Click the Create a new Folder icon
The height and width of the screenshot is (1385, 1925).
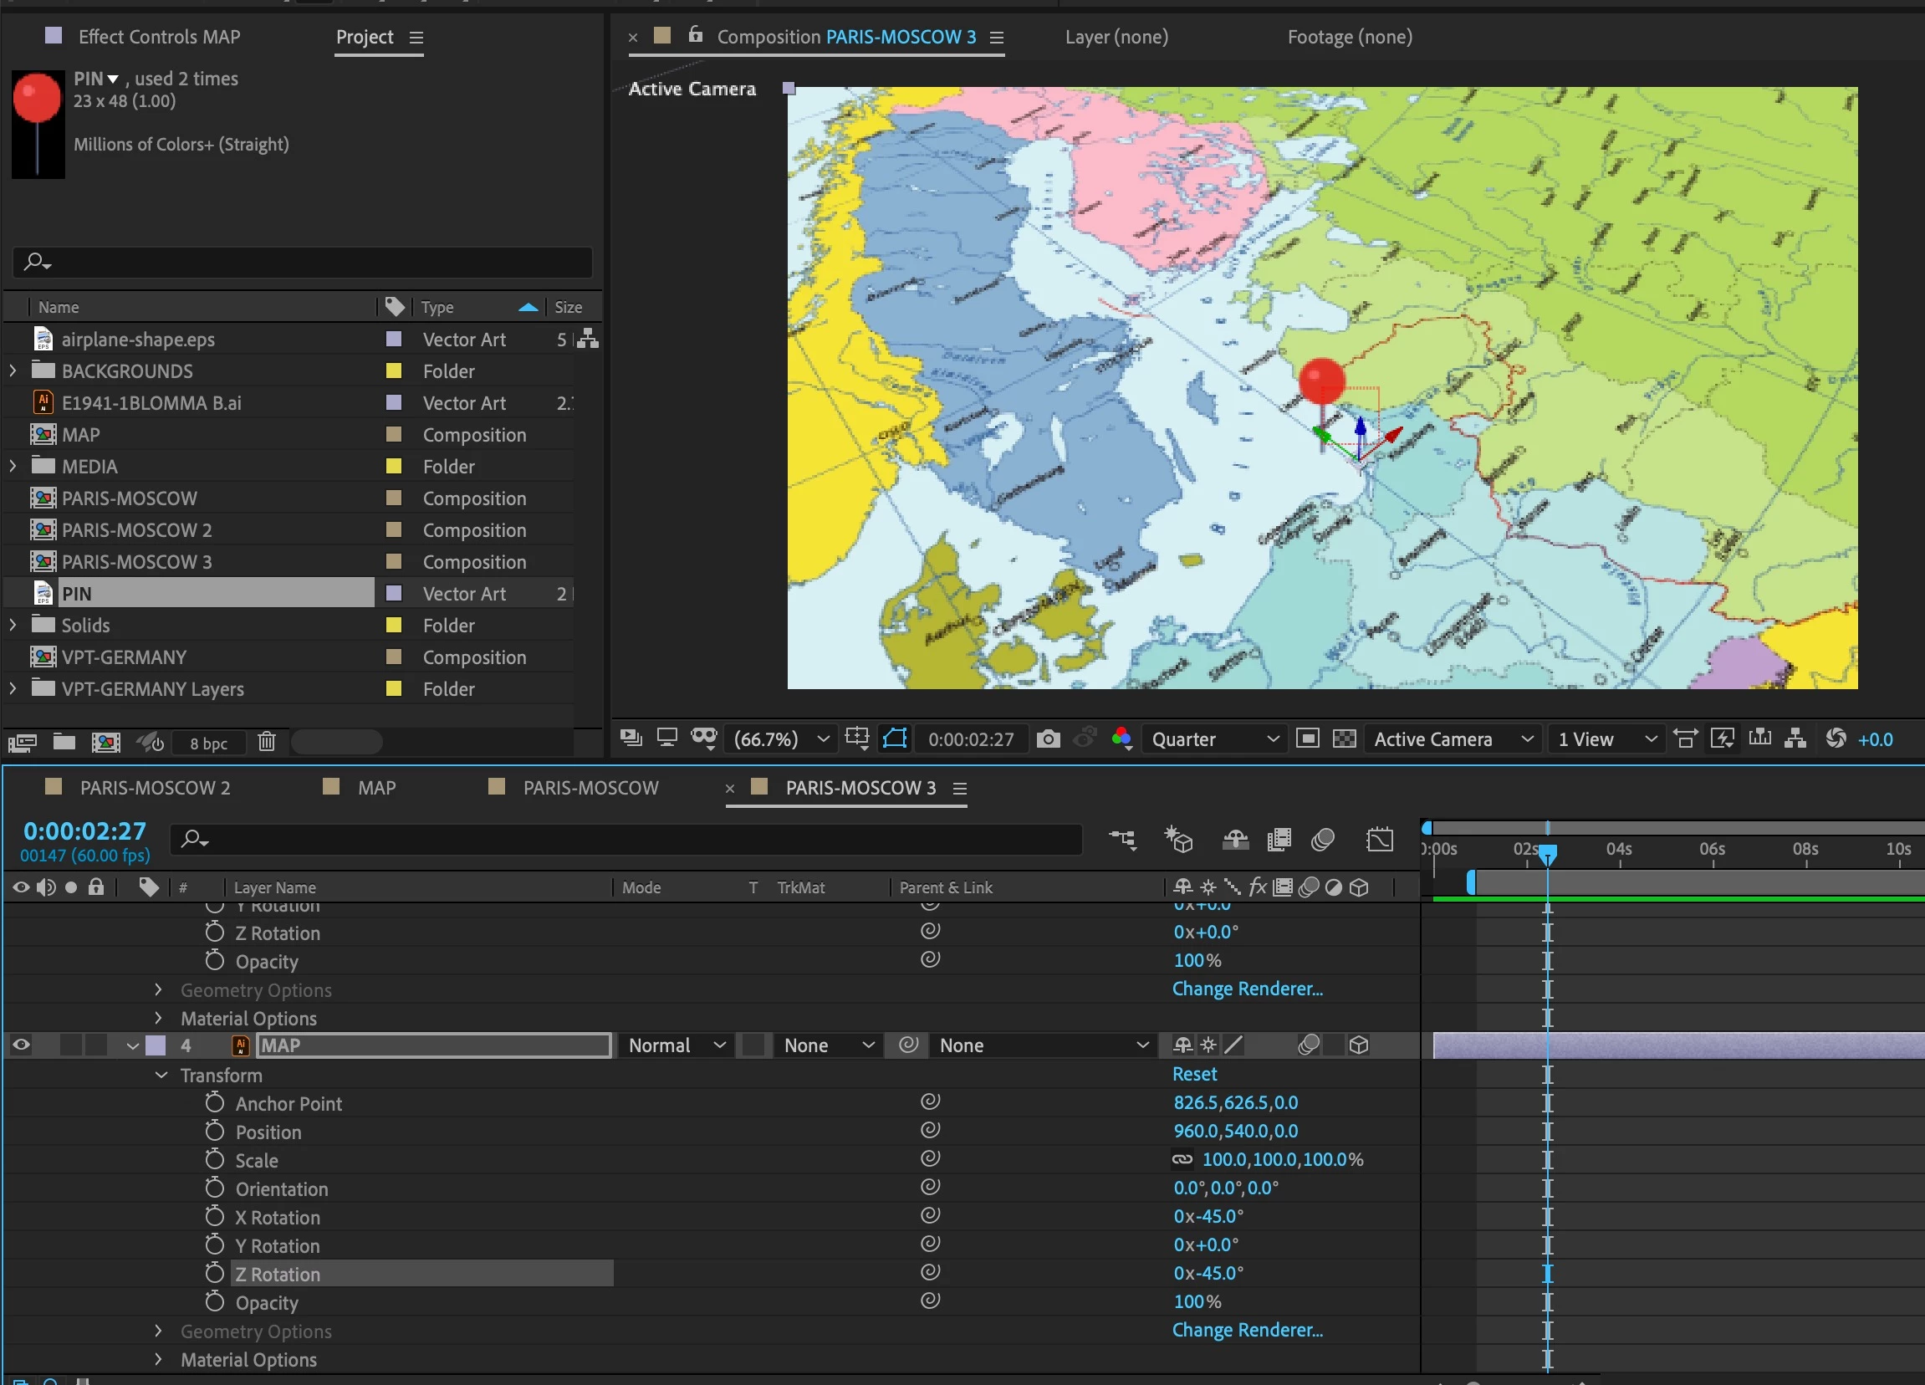click(64, 743)
